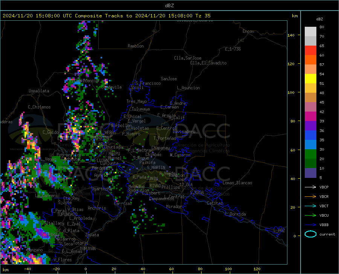The image size is (339, 274).
Task: Select the yellow 51 dBZ color swatch
Action: [310, 79]
